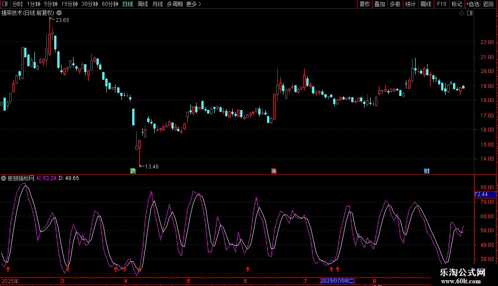
Task: Add stock with +自选
Action: (x=472, y=4)
